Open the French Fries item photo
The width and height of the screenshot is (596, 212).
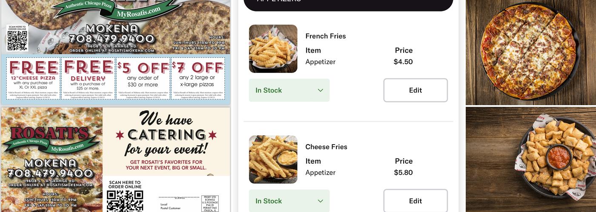pos(273,49)
